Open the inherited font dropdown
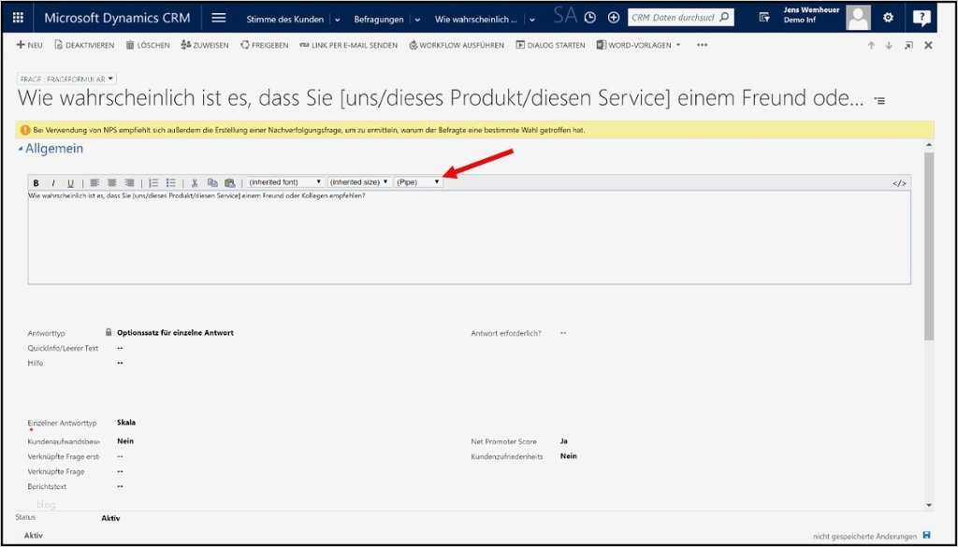 [x=284, y=182]
